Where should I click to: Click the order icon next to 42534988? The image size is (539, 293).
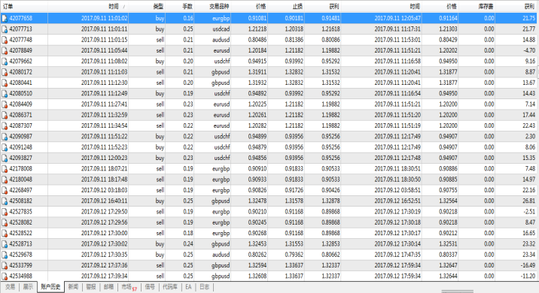pyautogui.click(x=5, y=276)
